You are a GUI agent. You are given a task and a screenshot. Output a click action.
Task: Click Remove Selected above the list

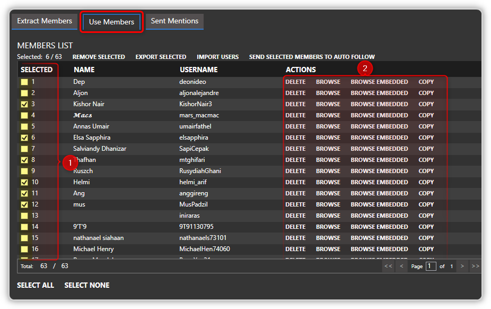tap(99, 57)
